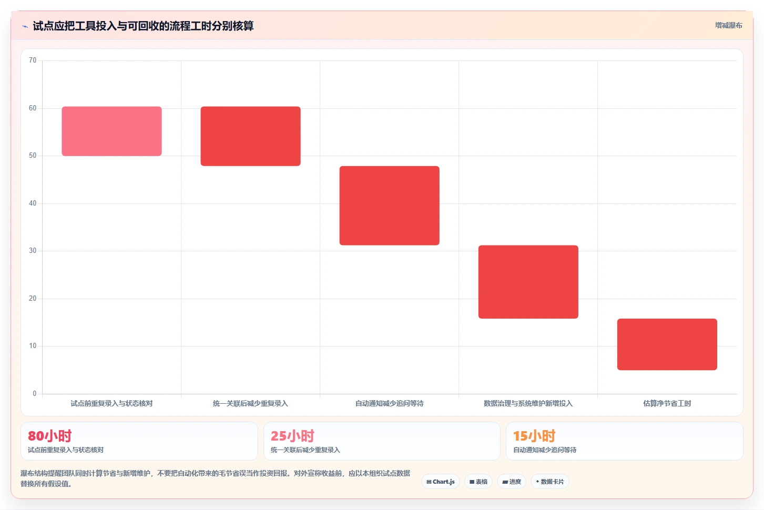This screenshot has width=764, height=510.
Task: Click the icon inside the Chart.js chip
Action: coord(429,482)
